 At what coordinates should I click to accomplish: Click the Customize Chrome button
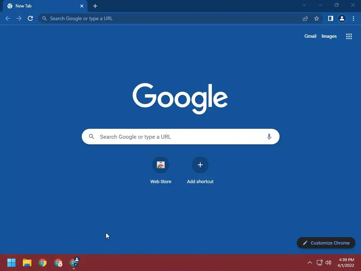[326, 243]
